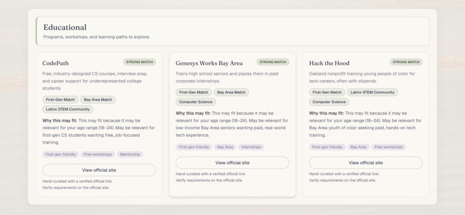Click 'Verify requirements on the official site' under Genesys Works
The width and height of the screenshot is (465, 215).
point(209,180)
